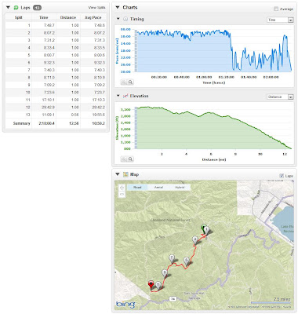
Task: Select Summary total time 2:18:00.4
Action: click(47, 123)
